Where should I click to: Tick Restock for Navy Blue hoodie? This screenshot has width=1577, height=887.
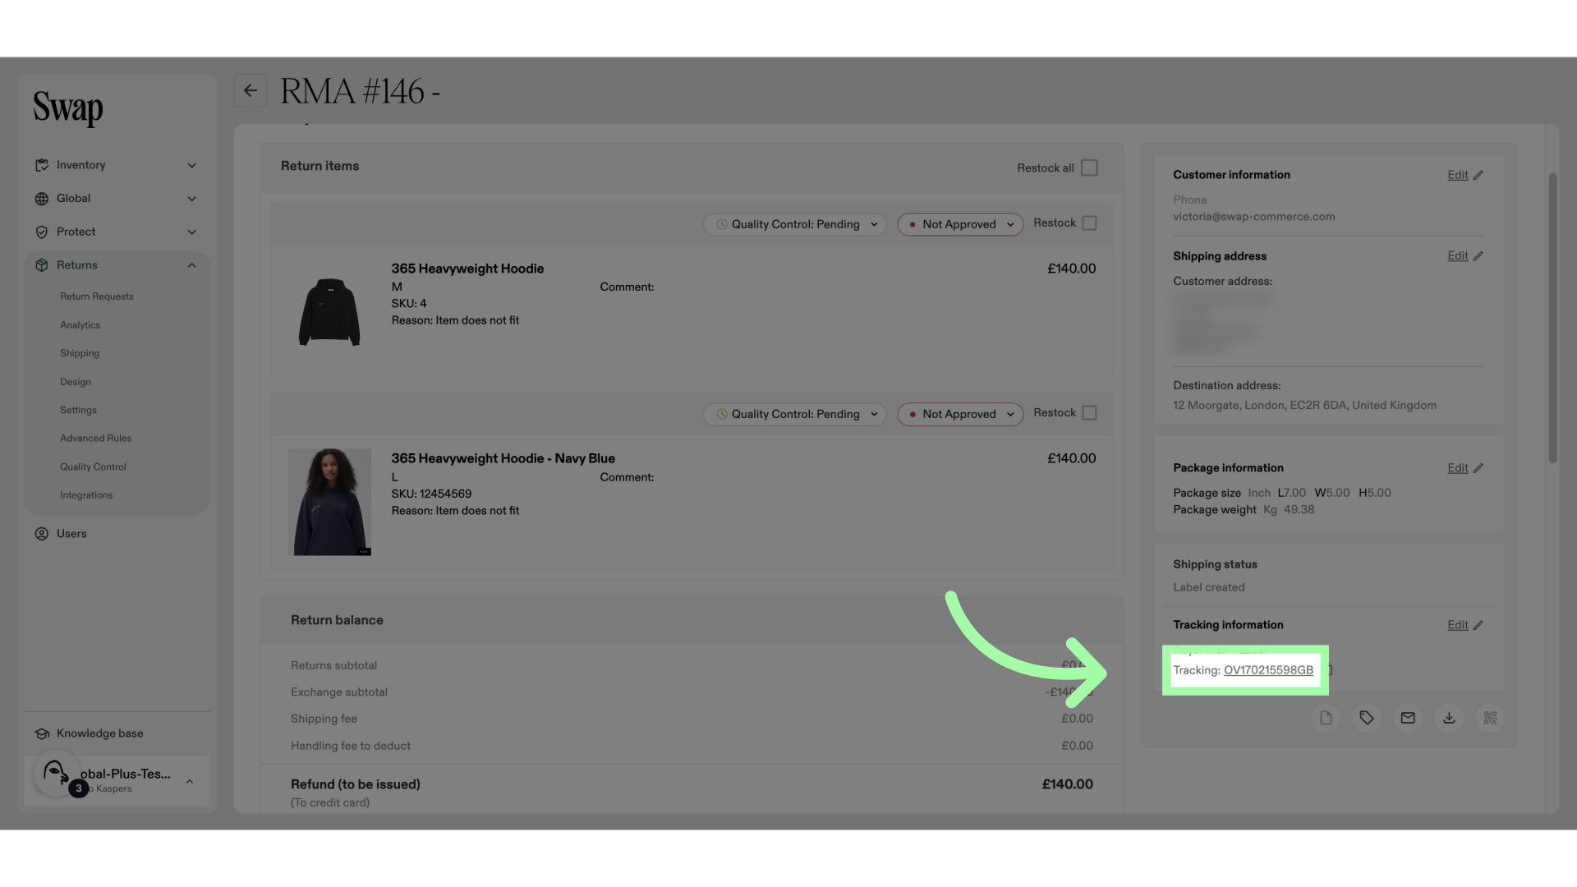(1089, 413)
